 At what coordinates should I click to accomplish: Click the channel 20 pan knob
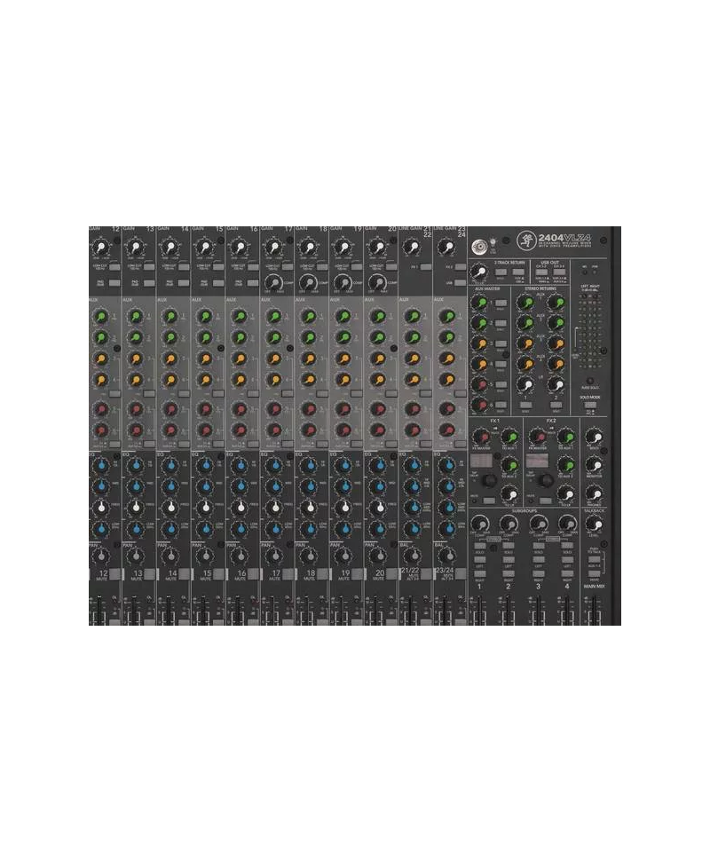pos(378,556)
